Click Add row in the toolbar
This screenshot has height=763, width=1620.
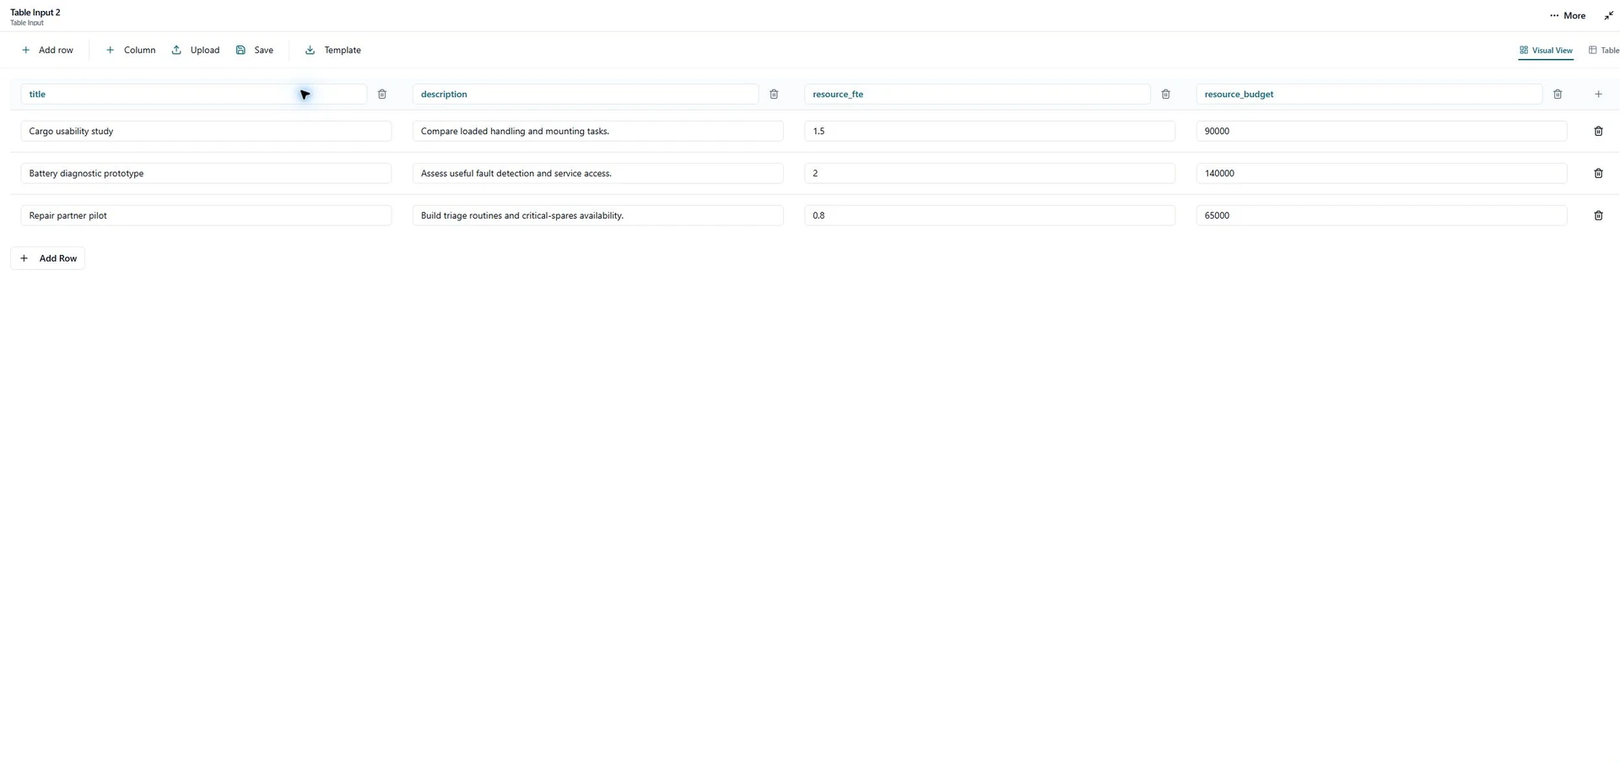[x=47, y=51]
